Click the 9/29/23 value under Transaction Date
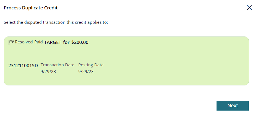This screenshot has height=115, width=254. pyautogui.click(x=48, y=71)
